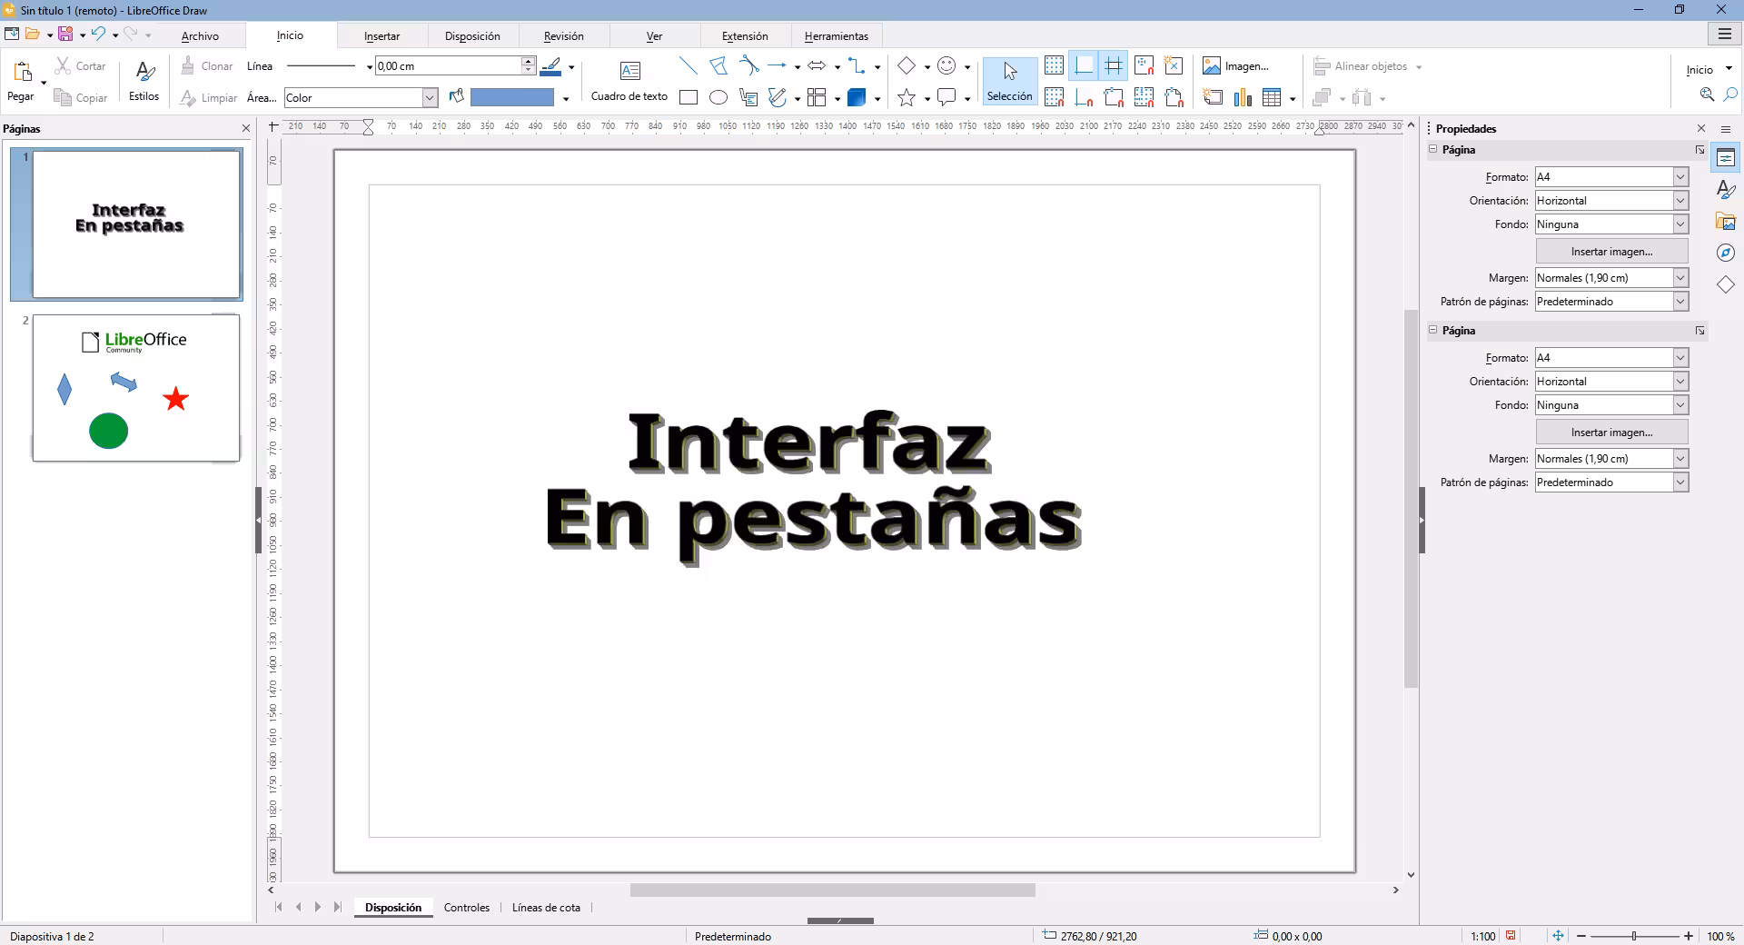Click the Pegar clipboard icon
This screenshot has width=1744, height=945.
point(23,72)
